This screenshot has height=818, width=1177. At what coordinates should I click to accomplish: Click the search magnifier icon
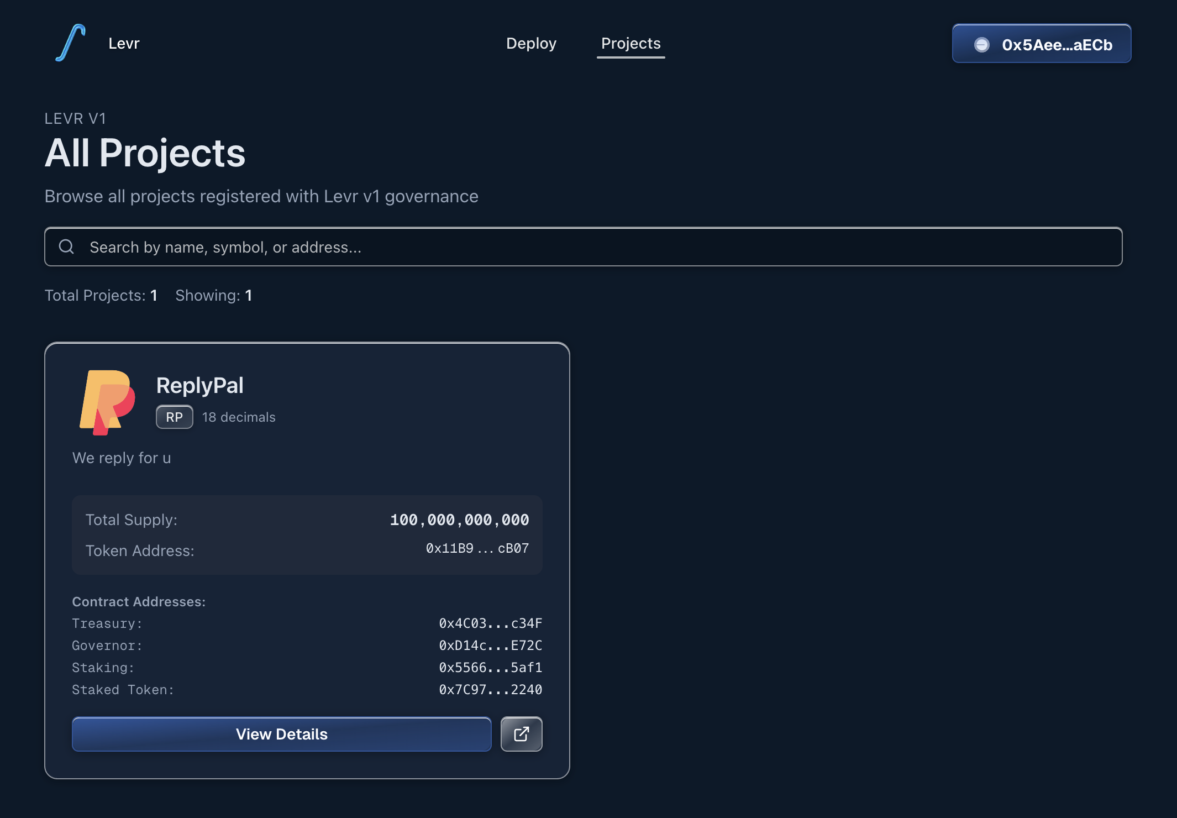[x=66, y=247]
